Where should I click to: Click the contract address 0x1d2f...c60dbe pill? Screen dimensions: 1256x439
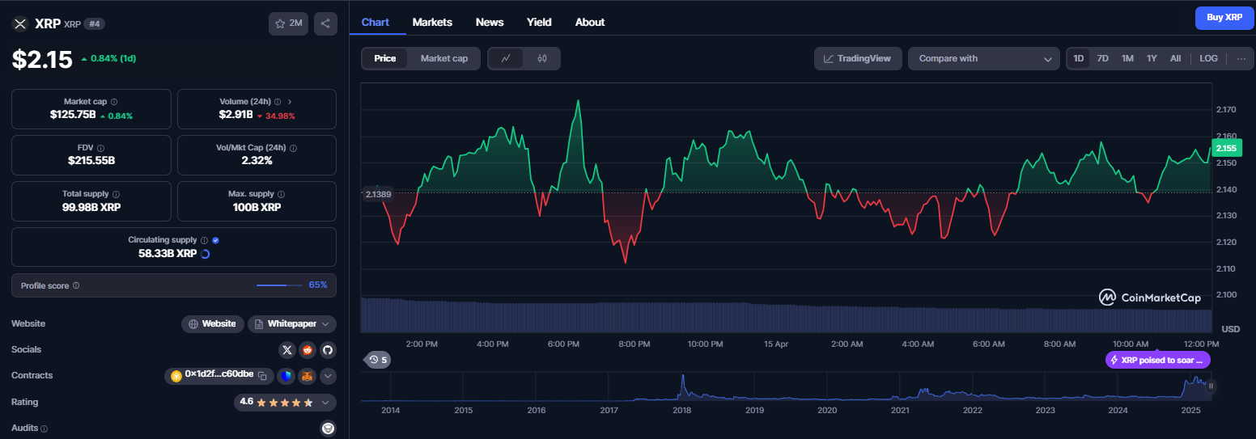(219, 375)
